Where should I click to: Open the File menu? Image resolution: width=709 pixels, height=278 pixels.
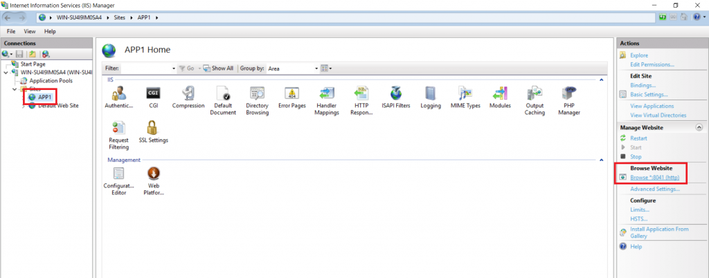(11, 32)
